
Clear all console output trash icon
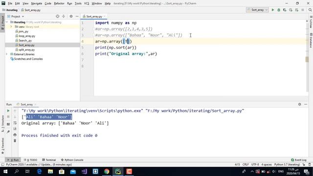tap(15, 141)
